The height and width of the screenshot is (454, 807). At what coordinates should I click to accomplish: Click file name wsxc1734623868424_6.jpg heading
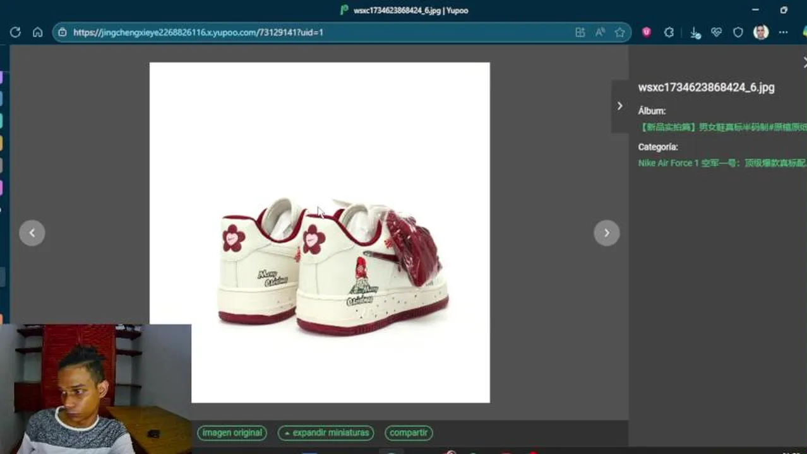tap(706, 88)
